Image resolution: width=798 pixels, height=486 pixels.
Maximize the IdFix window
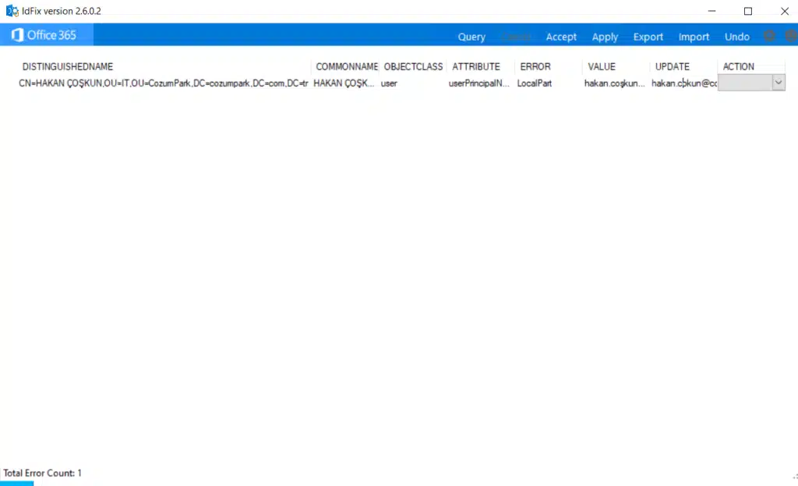747,11
